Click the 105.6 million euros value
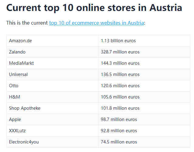194x152 pixels. pos(120,97)
